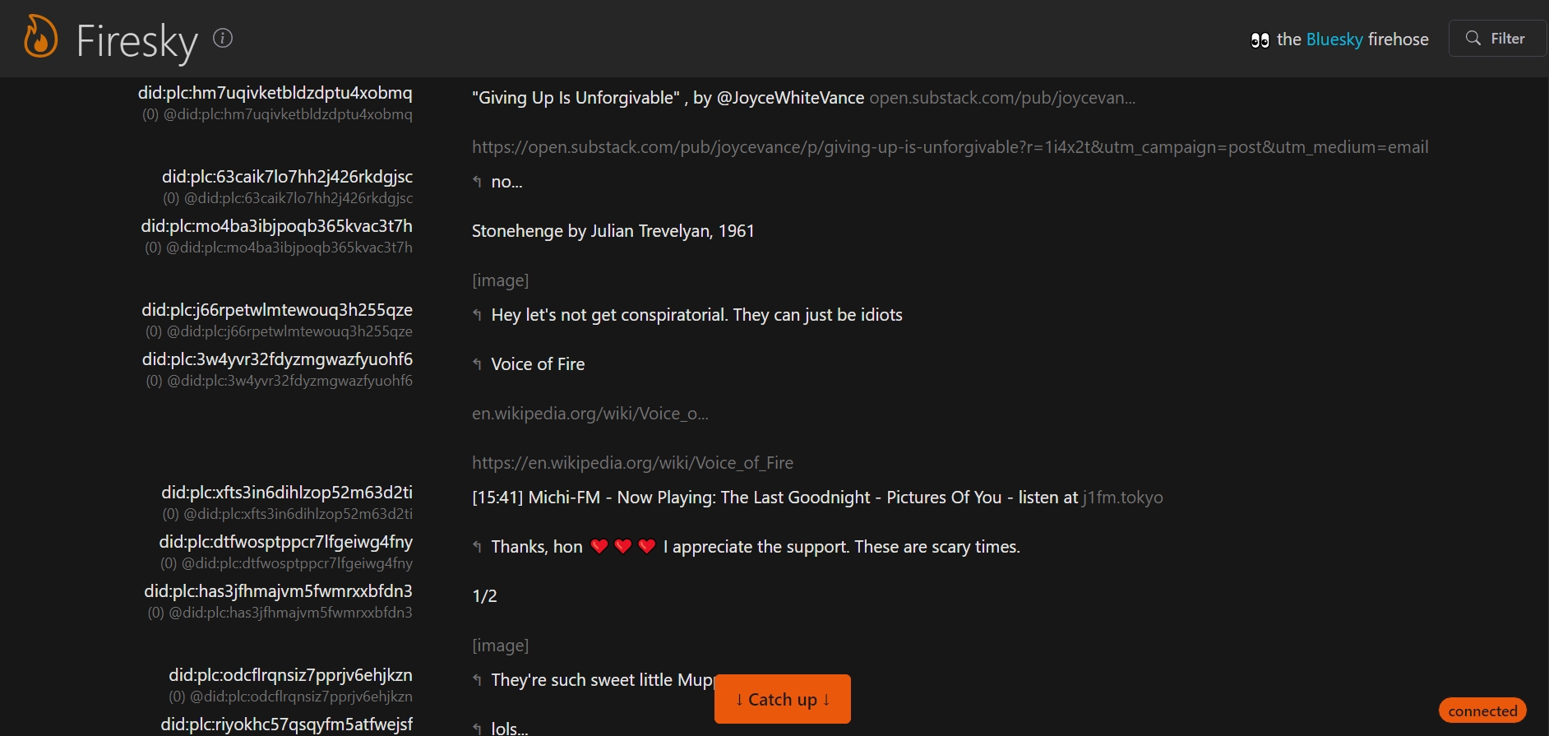Type in the Filter search field
Screen dimensions: 1549x736
click(1507, 39)
